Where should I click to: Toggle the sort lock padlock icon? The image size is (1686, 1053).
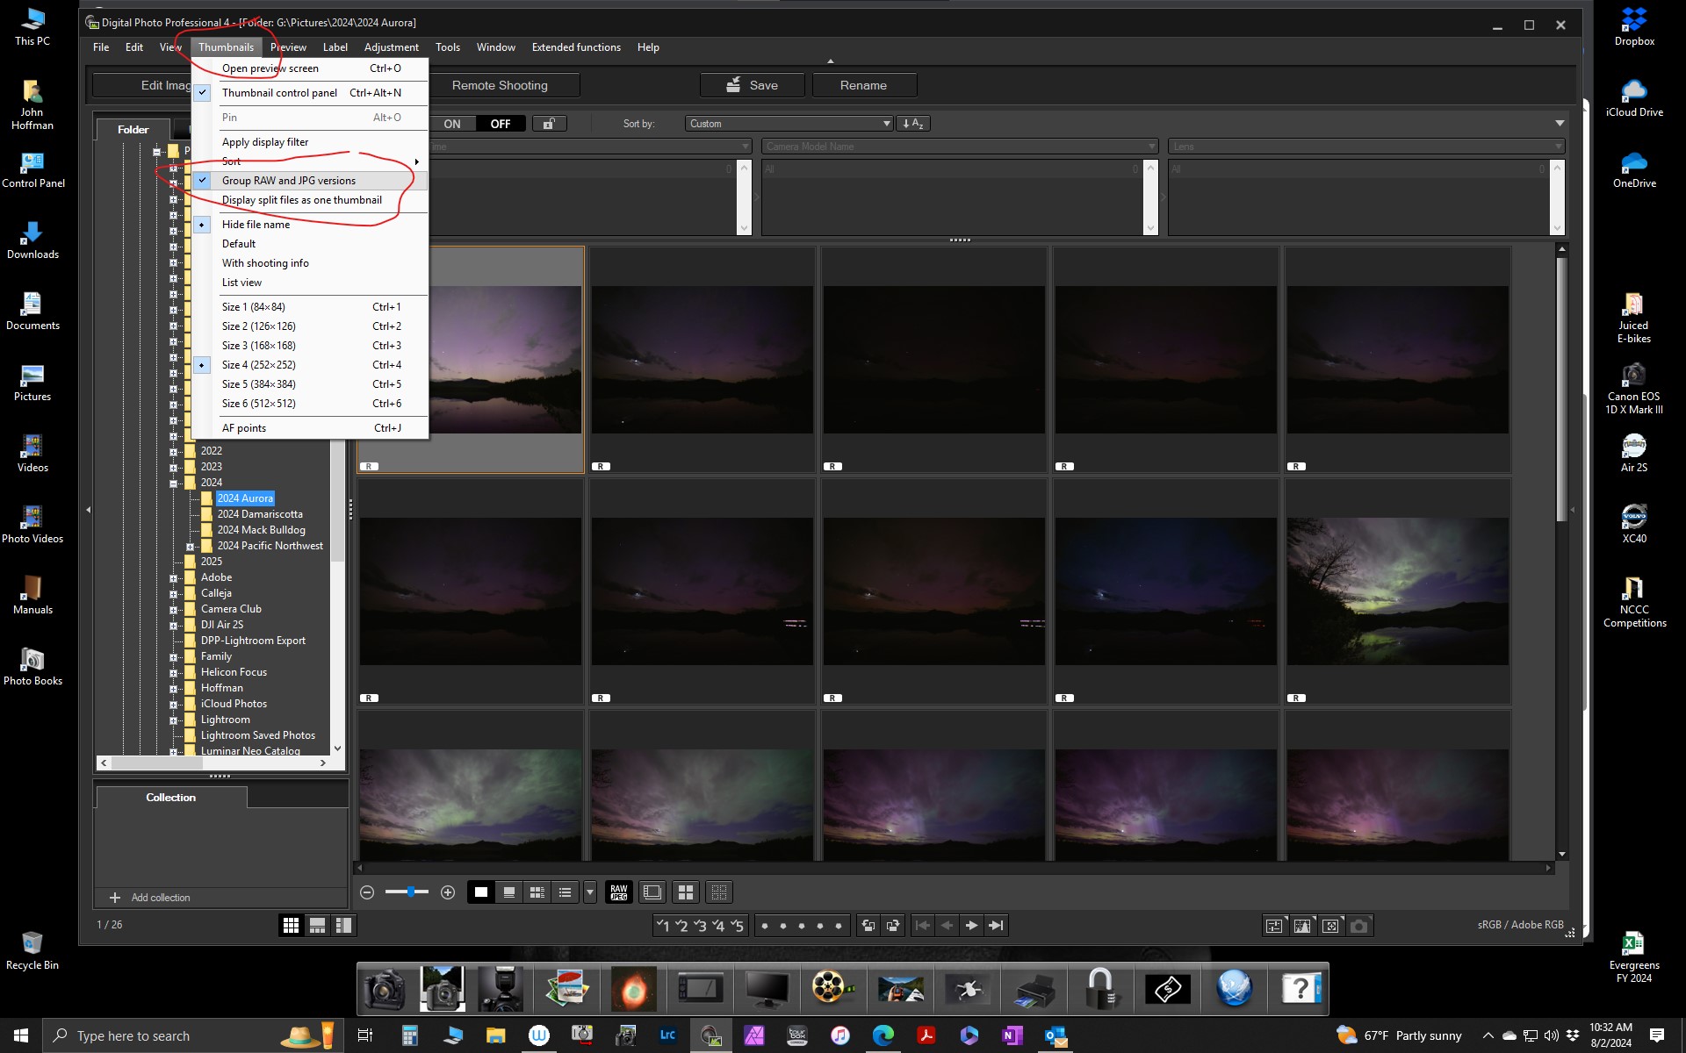point(549,123)
